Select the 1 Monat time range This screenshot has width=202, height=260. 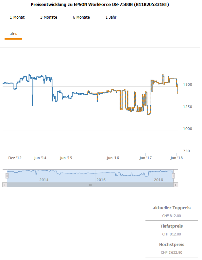coord(17,17)
